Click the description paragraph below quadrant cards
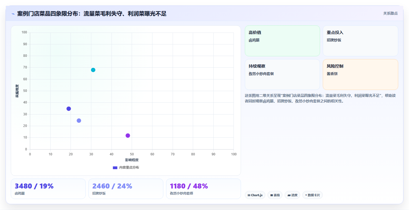Image resolution: width=409 pixels, height=210 pixels. coord(320,98)
